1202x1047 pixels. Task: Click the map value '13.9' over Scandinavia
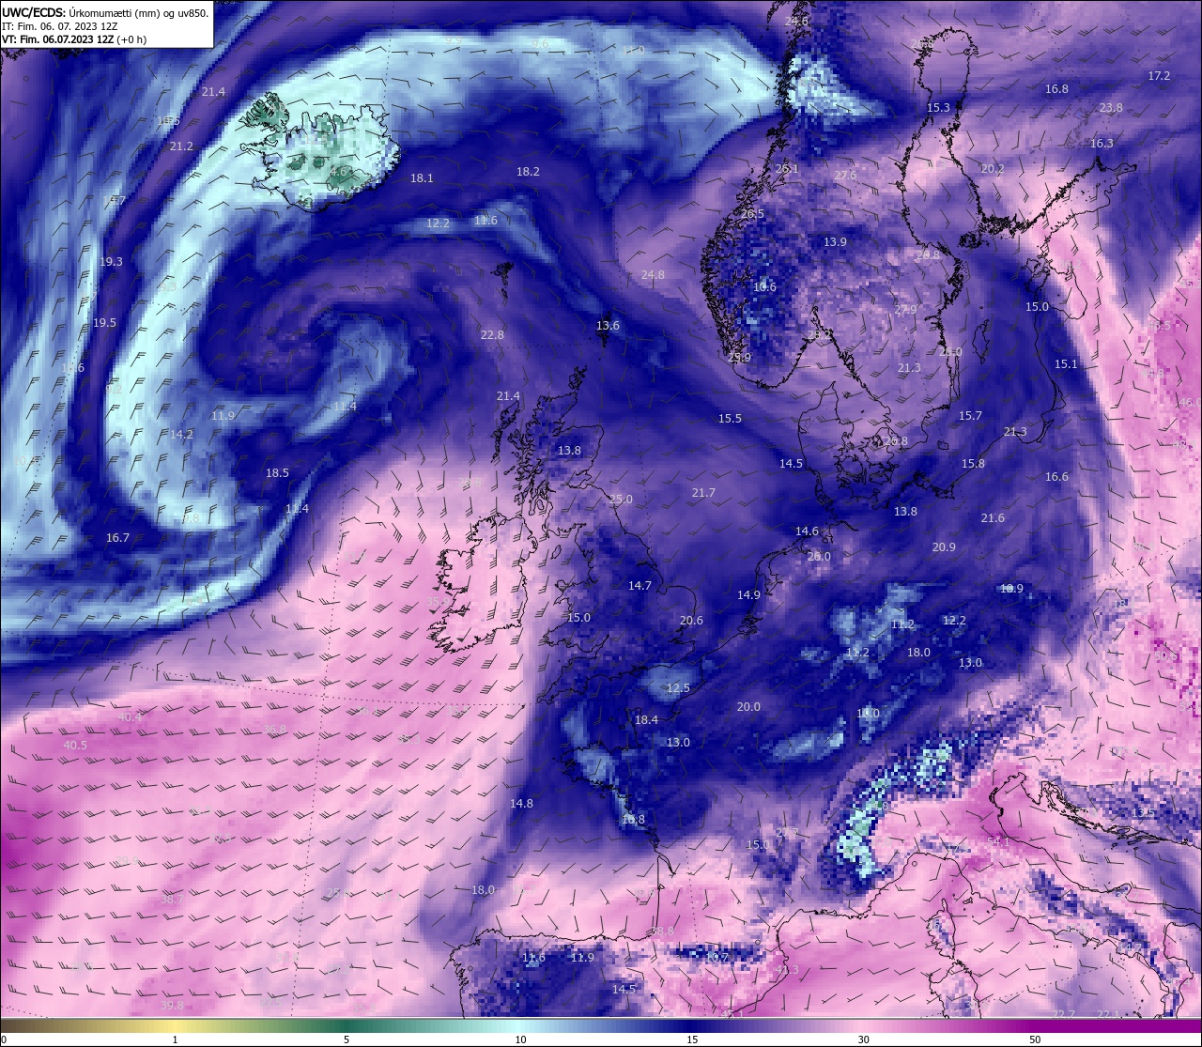pos(835,242)
